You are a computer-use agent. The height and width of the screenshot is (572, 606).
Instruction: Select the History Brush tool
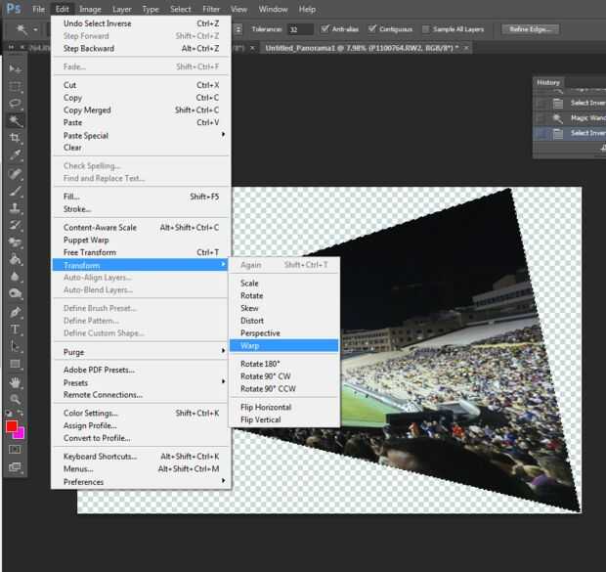(15, 225)
